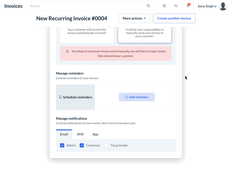Open the info help icon
This screenshot has height=174, width=232.
point(164,6)
